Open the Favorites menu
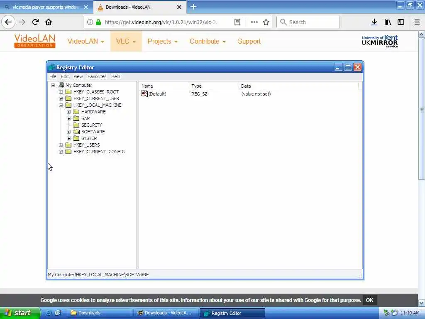The image size is (425, 319). point(97,76)
